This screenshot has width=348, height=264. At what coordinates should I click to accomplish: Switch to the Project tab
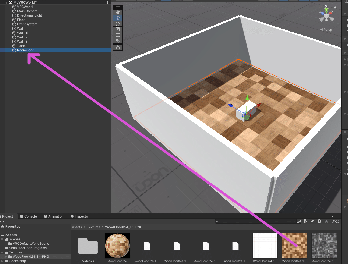coord(8,216)
